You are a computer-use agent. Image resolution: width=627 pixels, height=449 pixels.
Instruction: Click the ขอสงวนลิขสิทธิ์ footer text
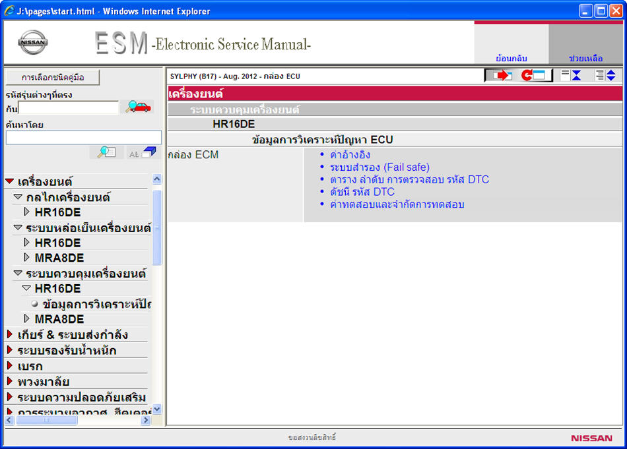(x=312, y=437)
